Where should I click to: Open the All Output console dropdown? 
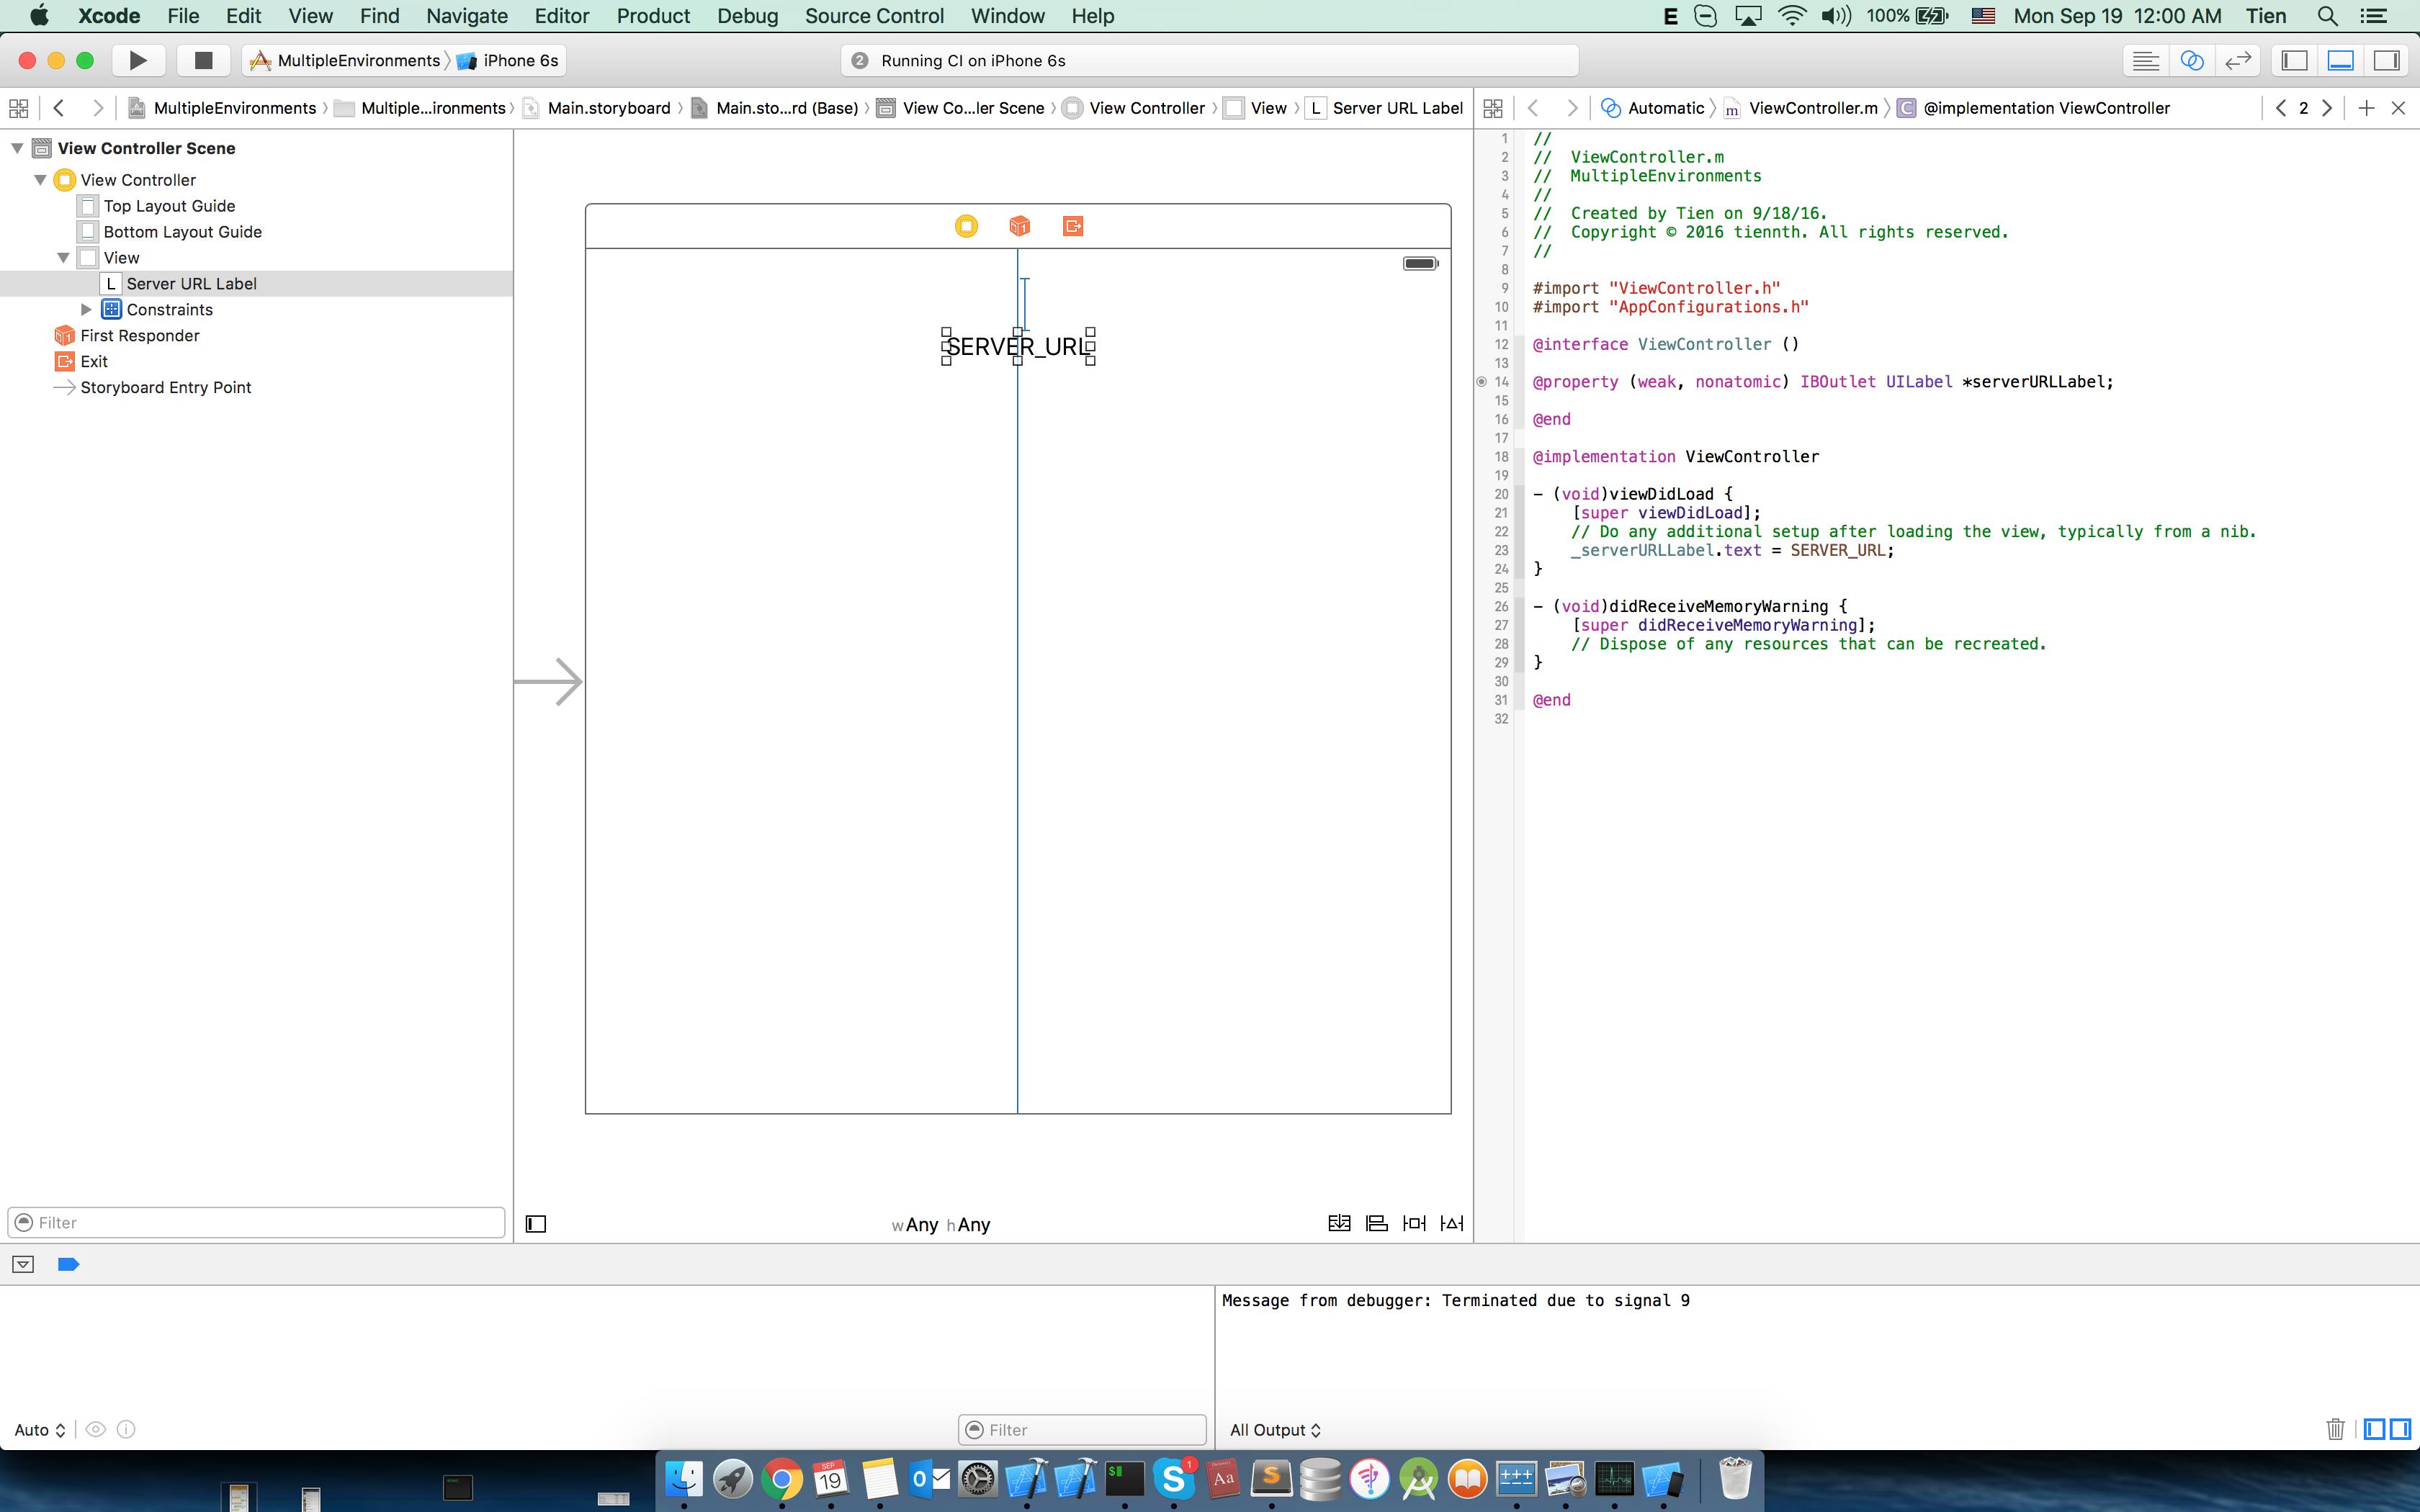[1275, 1430]
